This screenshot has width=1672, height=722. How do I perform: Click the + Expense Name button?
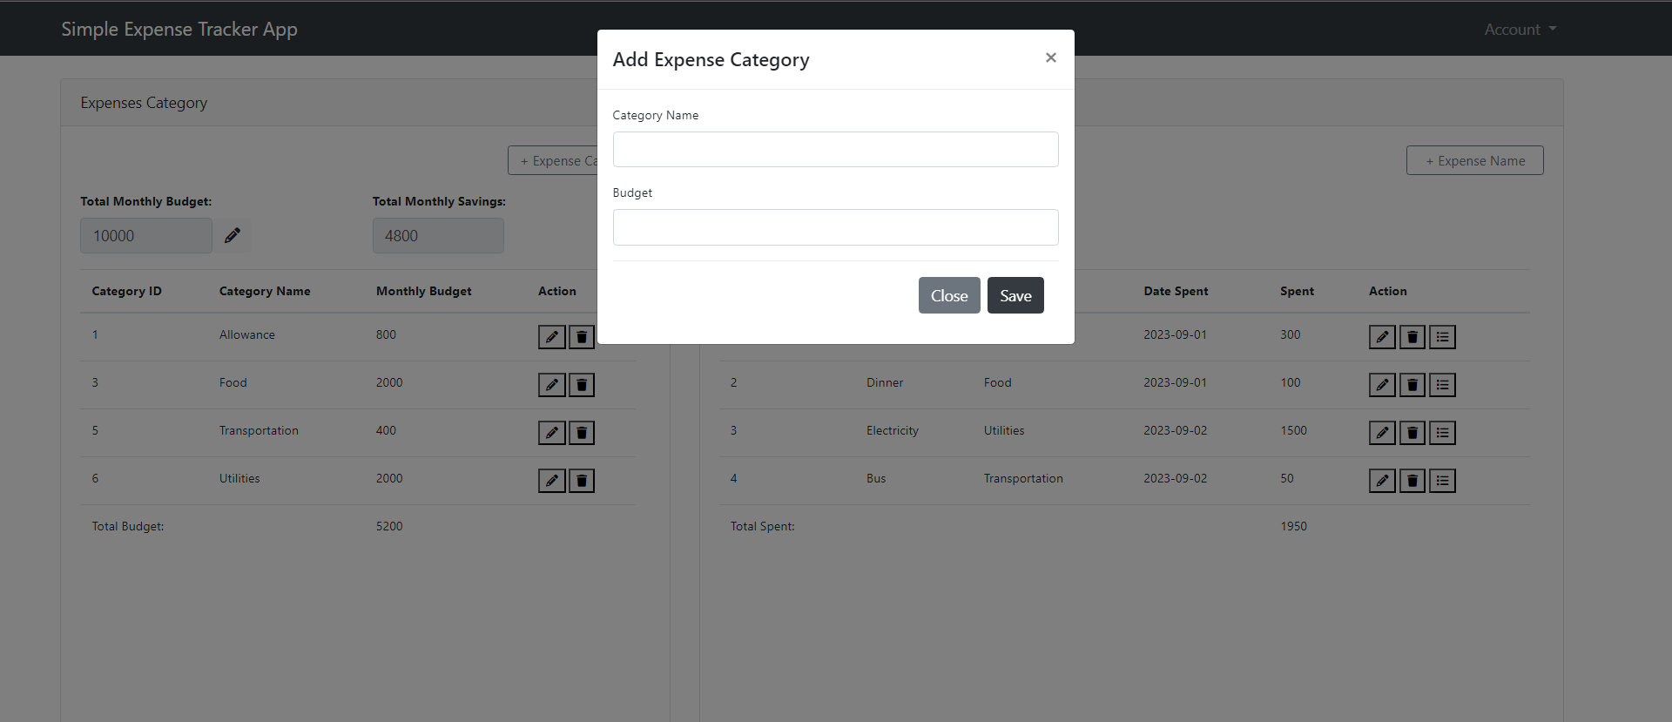(x=1475, y=160)
